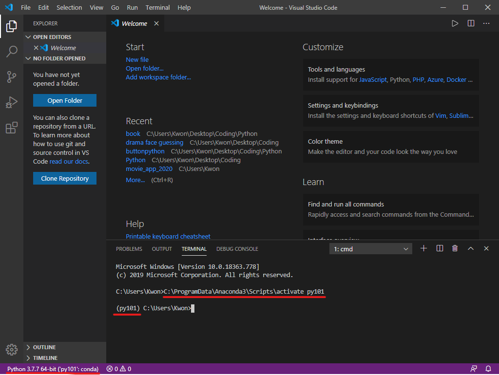This screenshot has height=375, width=499.
Task: Install PHP language support link
Action: (418, 79)
